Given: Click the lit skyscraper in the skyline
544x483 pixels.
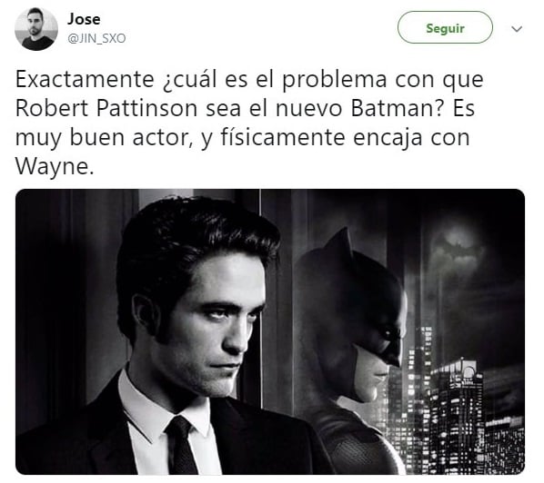Looking at the screenshot, I should (458, 414).
